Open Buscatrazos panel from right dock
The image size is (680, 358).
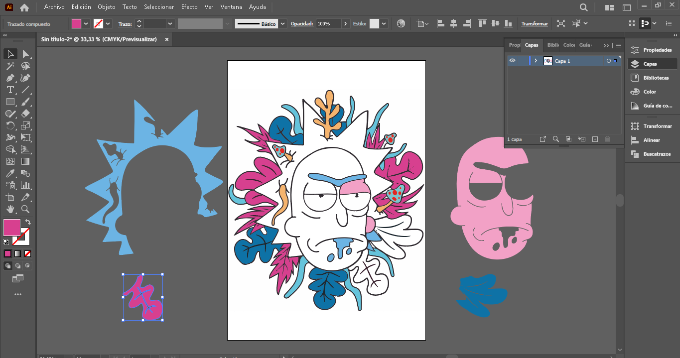coord(652,154)
